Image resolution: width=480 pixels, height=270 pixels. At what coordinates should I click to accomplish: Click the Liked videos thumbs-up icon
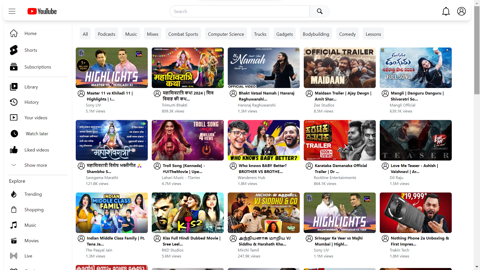point(14,150)
